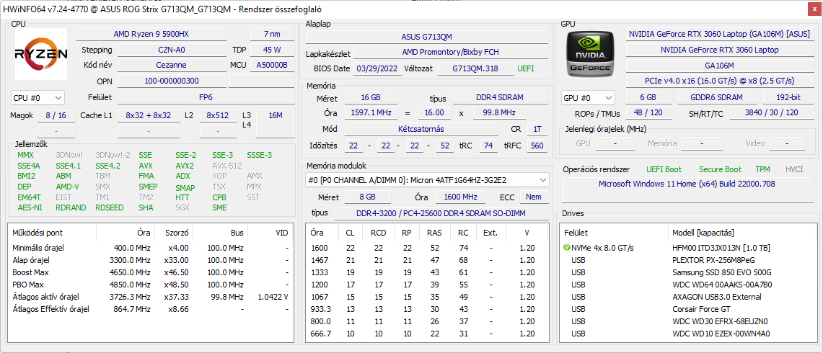Click the 7 nm process field
823x353 pixels.
pos(272,34)
